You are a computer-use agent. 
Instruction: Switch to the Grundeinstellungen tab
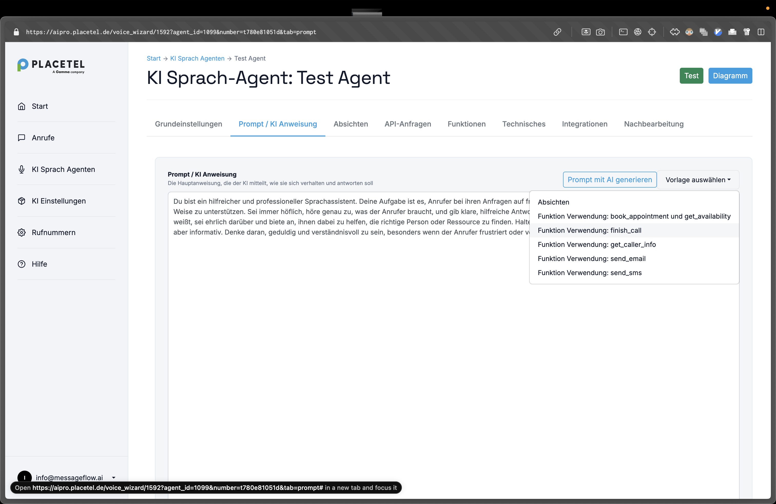[x=188, y=124]
